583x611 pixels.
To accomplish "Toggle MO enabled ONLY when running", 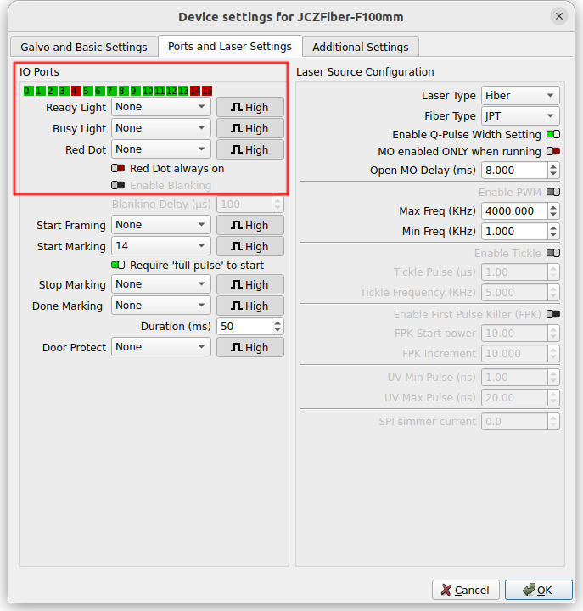I will coord(553,151).
